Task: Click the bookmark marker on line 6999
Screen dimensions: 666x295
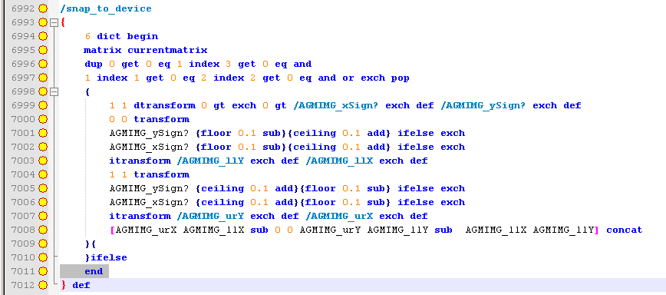Action: (x=43, y=105)
